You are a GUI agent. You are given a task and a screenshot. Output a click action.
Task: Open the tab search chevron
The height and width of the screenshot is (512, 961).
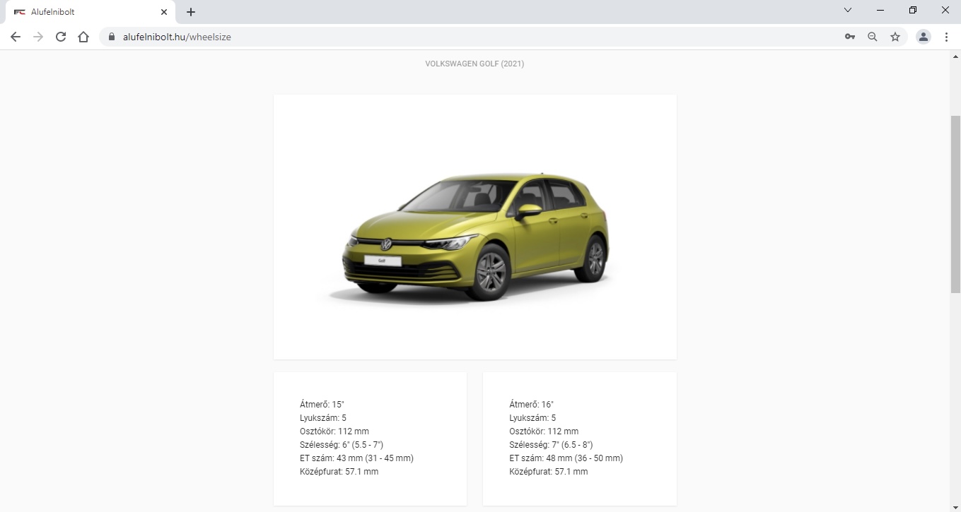click(848, 10)
